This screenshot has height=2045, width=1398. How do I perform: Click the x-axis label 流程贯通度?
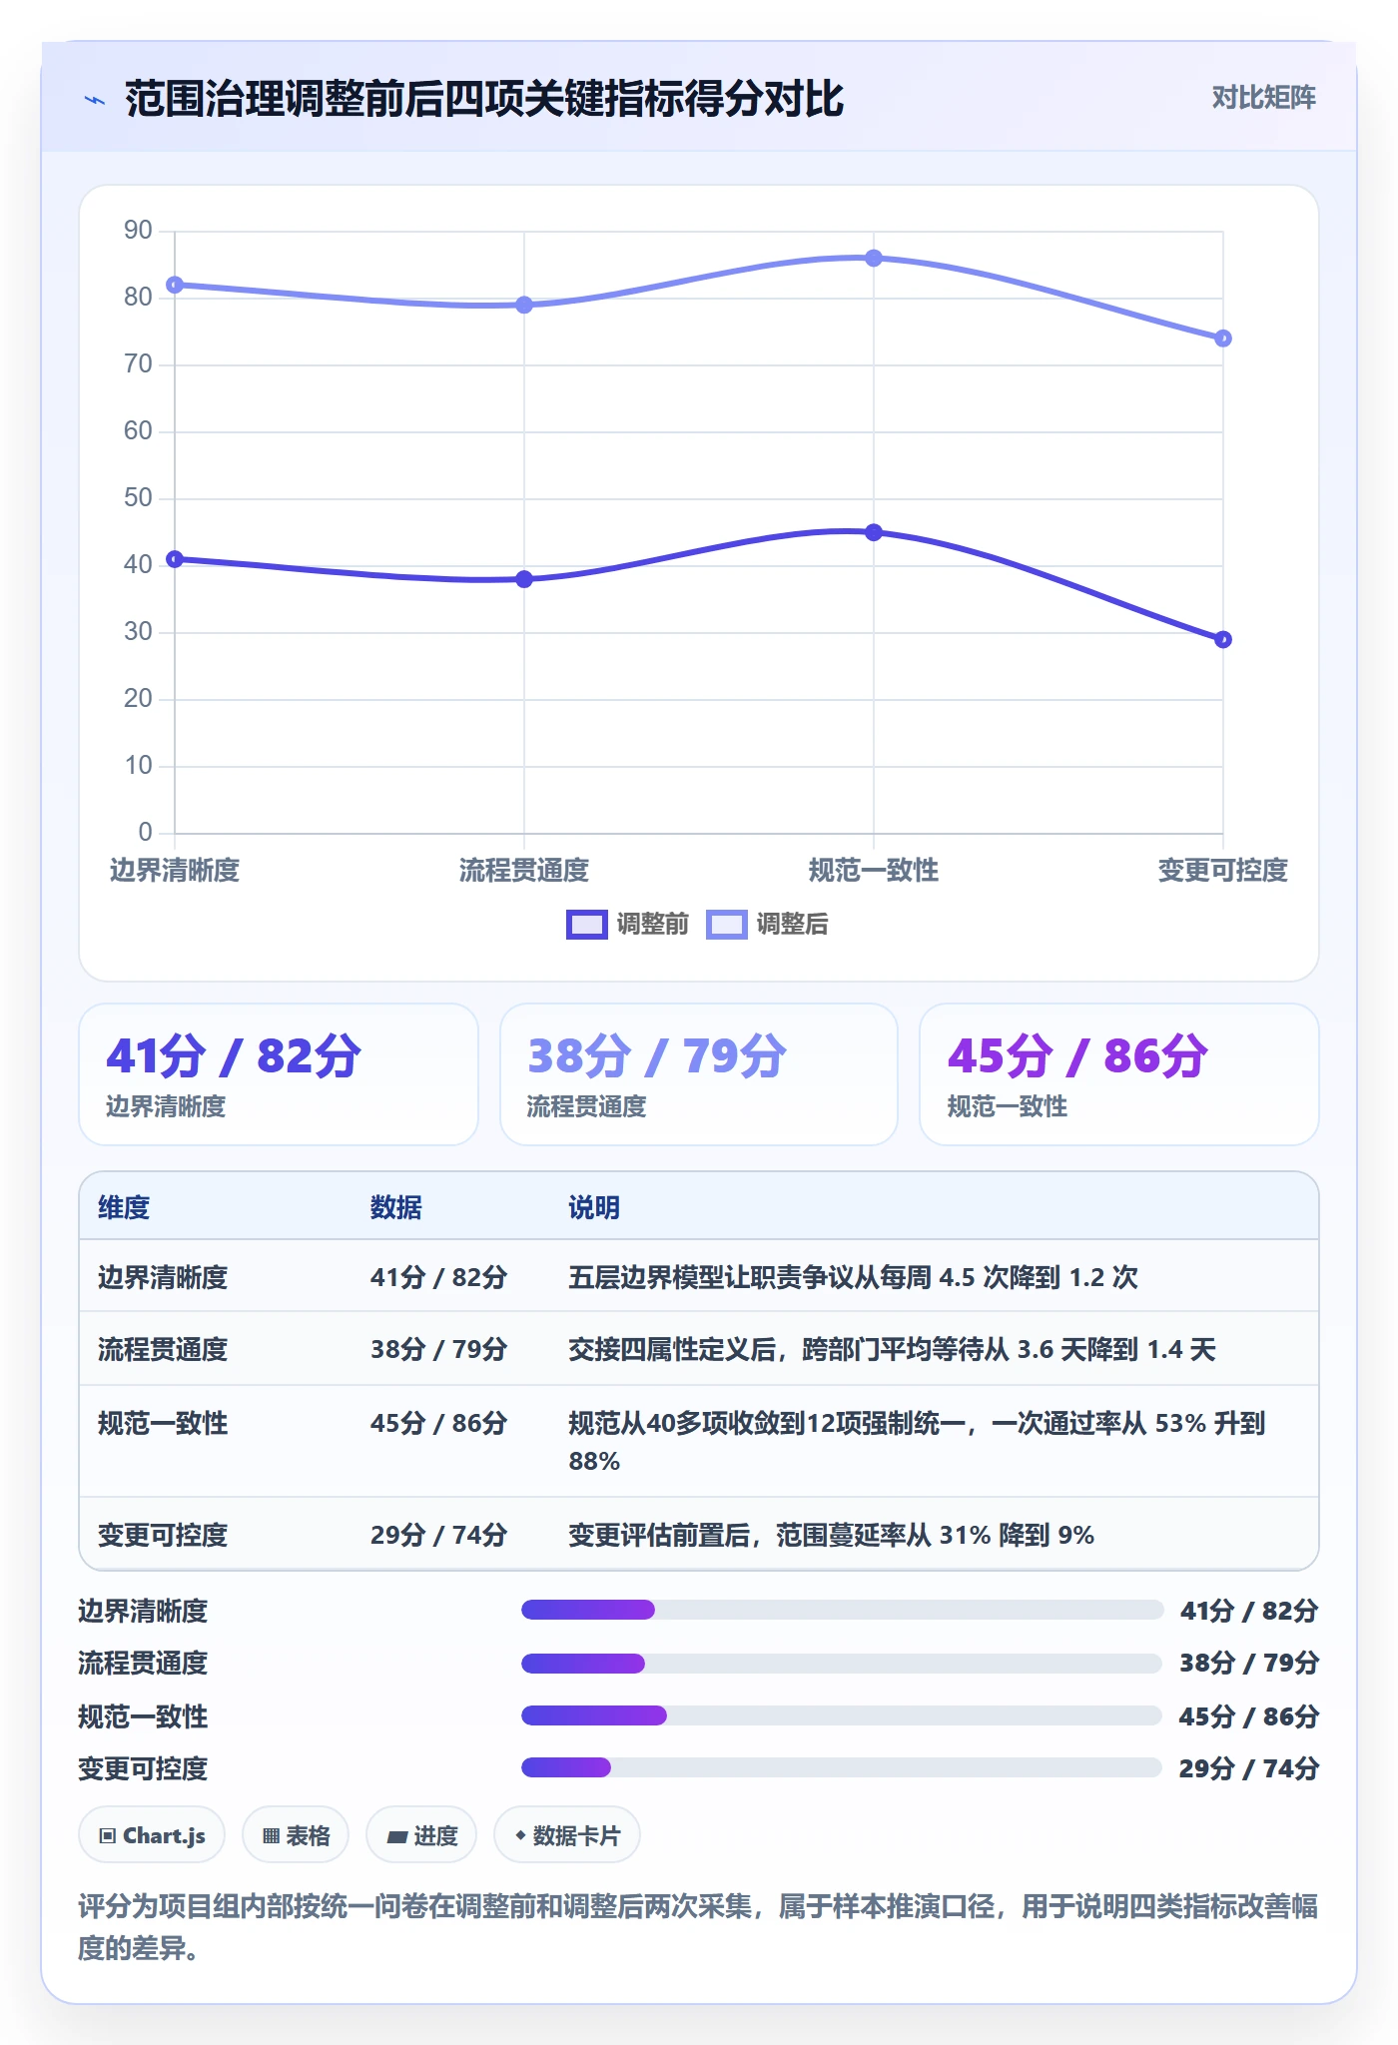coord(524,871)
